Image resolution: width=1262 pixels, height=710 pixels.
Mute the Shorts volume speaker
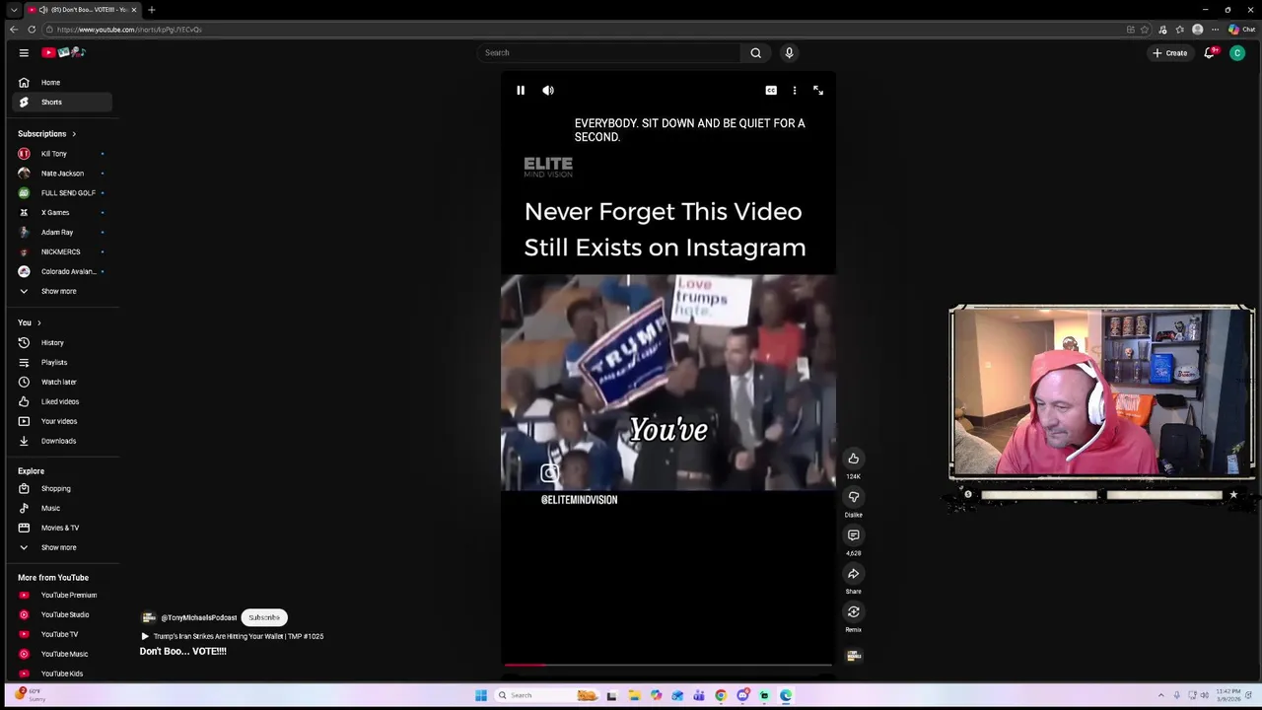coord(548,91)
